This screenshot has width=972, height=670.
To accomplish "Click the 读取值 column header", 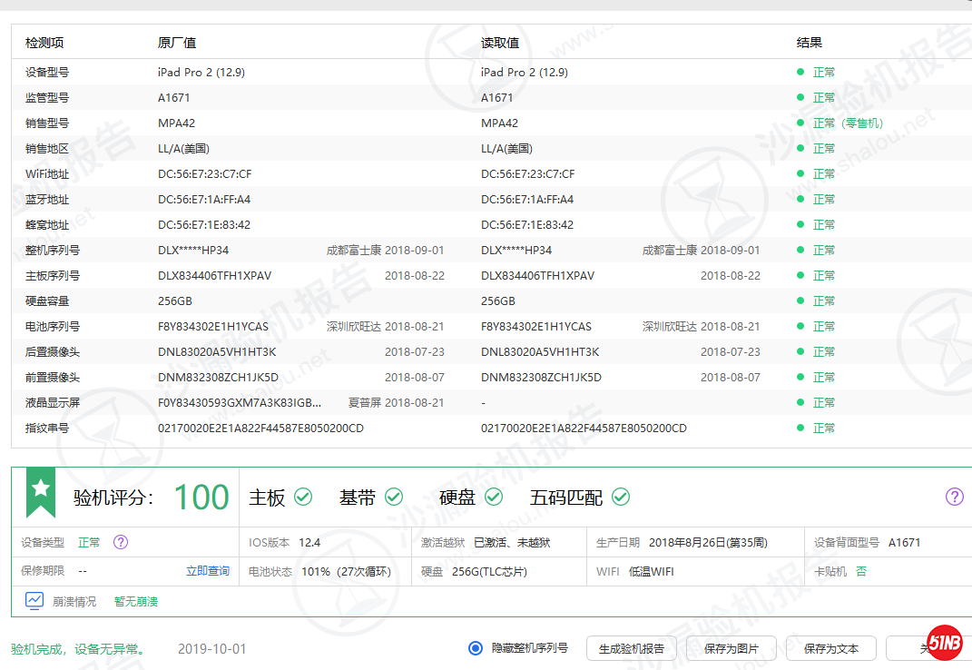I will pyautogui.click(x=500, y=43).
